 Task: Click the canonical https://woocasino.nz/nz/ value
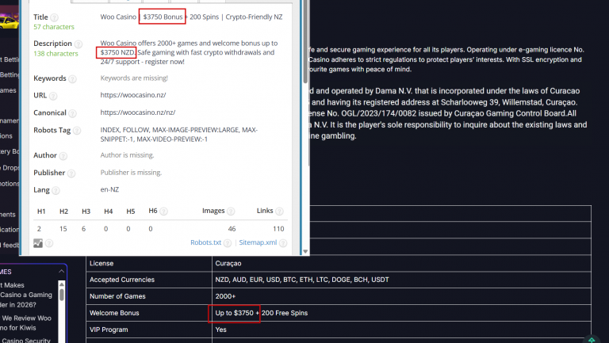[x=137, y=112]
